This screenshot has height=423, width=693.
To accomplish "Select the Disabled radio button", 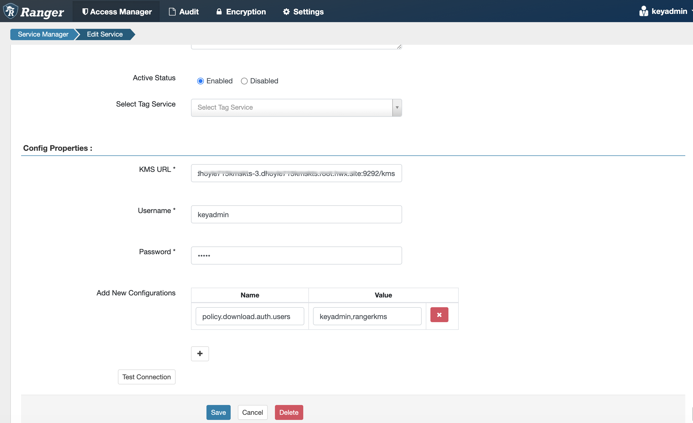I will (x=244, y=81).
